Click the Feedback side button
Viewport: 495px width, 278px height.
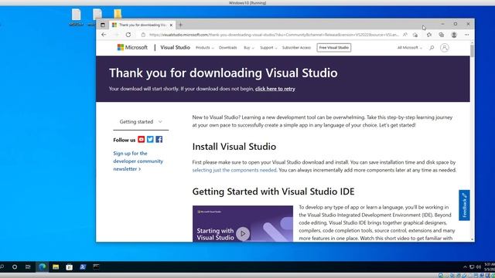[464, 205]
